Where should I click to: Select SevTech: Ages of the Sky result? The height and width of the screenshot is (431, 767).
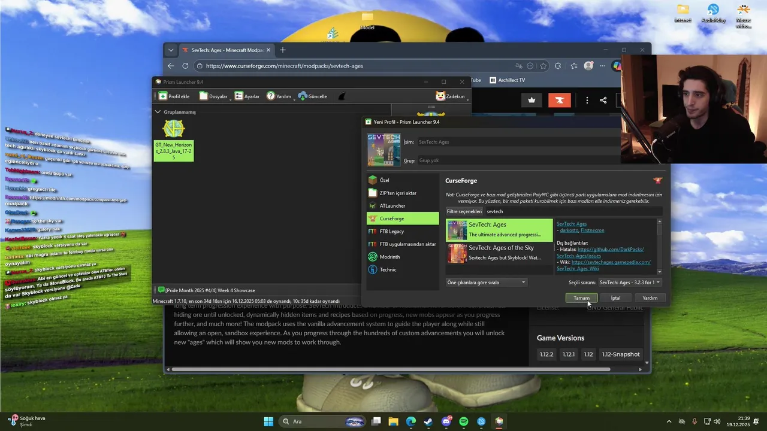coord(499,253)
